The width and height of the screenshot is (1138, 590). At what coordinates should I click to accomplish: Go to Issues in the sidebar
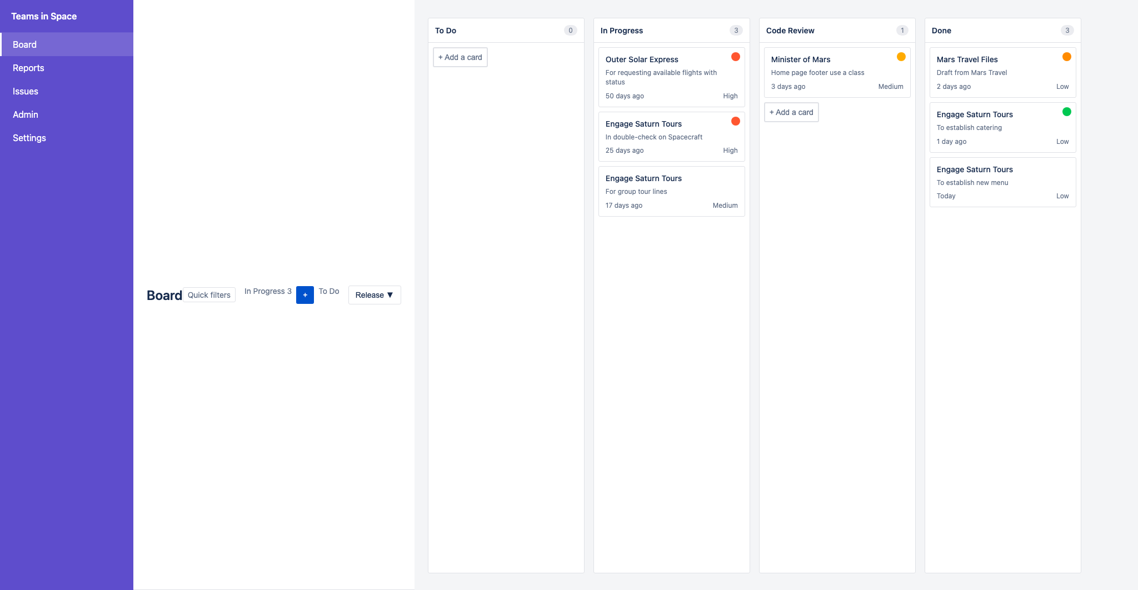pyautogui.click(x=26, y=91)
